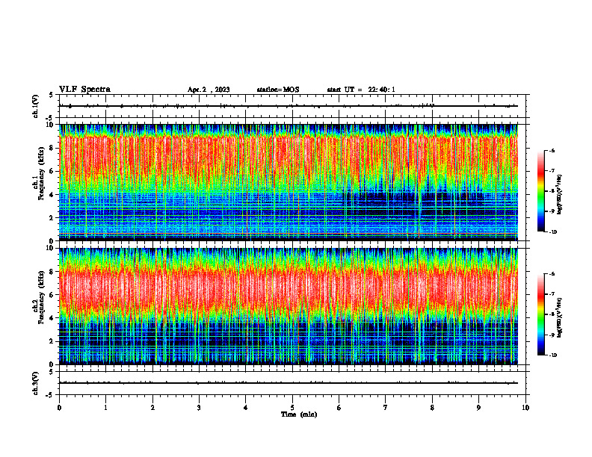Click the "station=MOS" header text
592x457 pixels.
278,90
